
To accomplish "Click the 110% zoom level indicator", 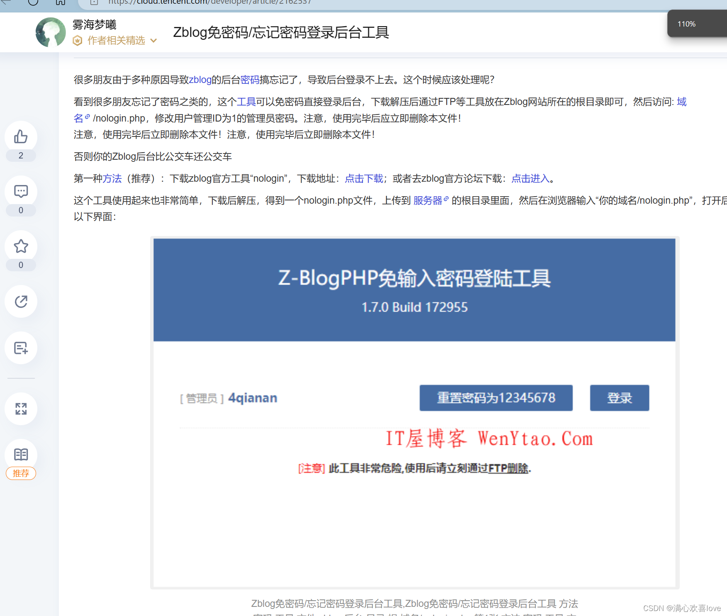I will click(686, 24).
